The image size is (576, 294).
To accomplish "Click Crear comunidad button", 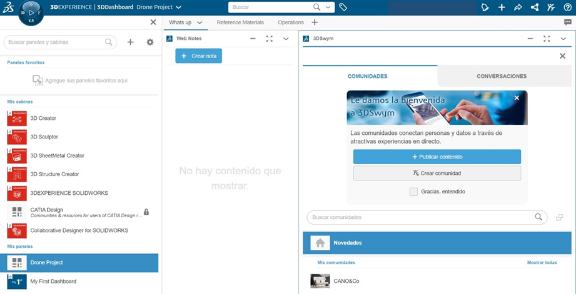I will click(437, 173).
